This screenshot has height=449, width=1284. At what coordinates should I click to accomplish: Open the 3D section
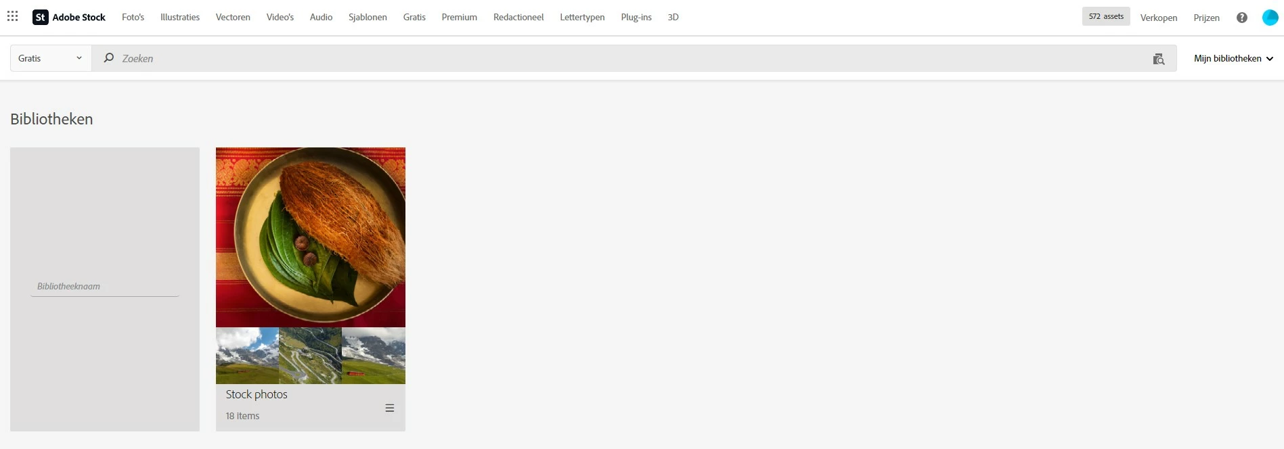[673, 18]
